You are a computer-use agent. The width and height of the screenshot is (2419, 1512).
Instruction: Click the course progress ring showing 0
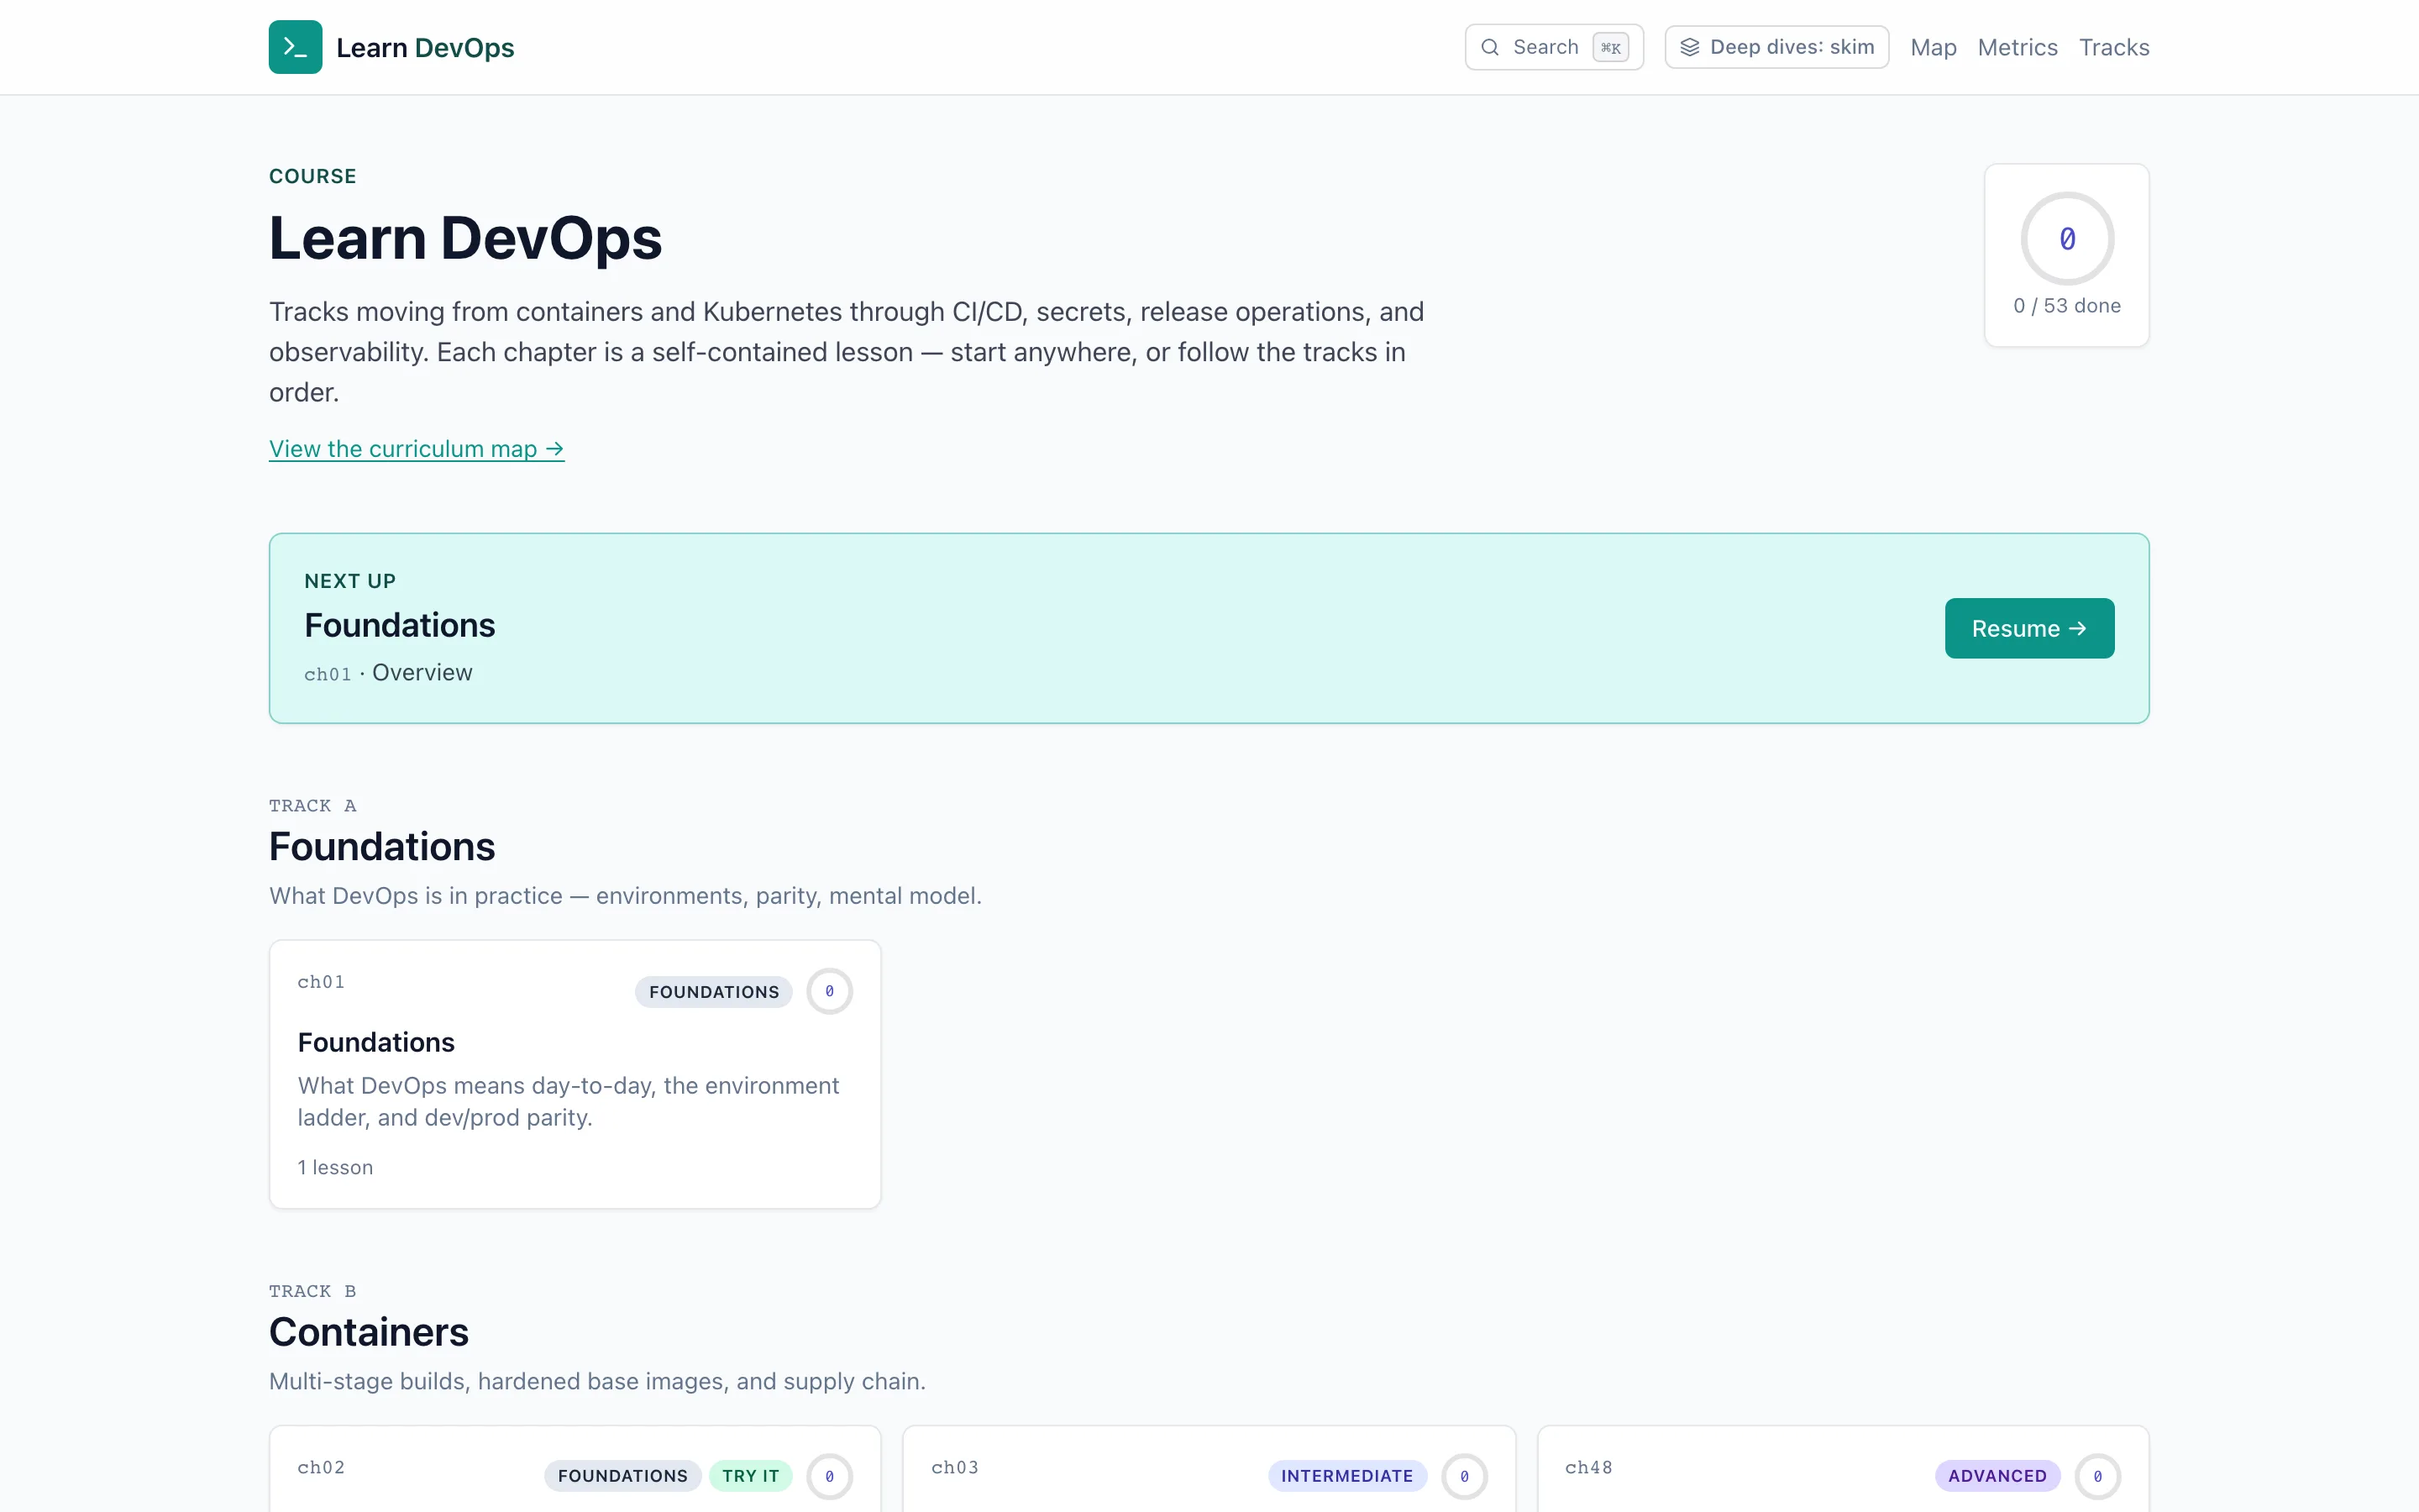(2067, 238)
